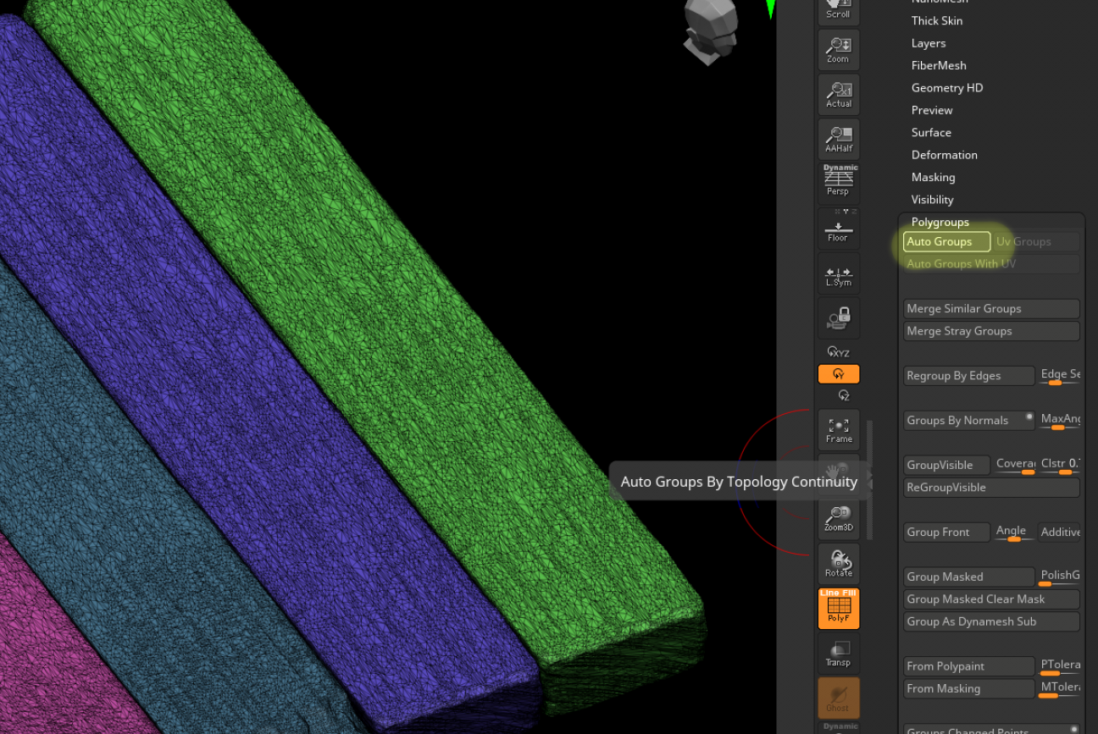Adjust the Coverage slider
The height and width of the screenshot is (734, 1098).
[1015, 465]
